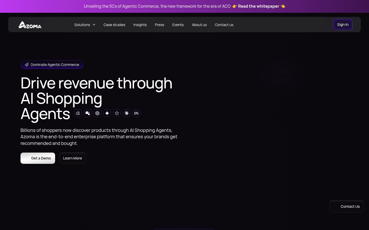This screenshot has width=369, height=230.
Task: Click the 'Billions of shoppers now discover' paragraph
Action: pyautogui.click(x=99, y=137)
